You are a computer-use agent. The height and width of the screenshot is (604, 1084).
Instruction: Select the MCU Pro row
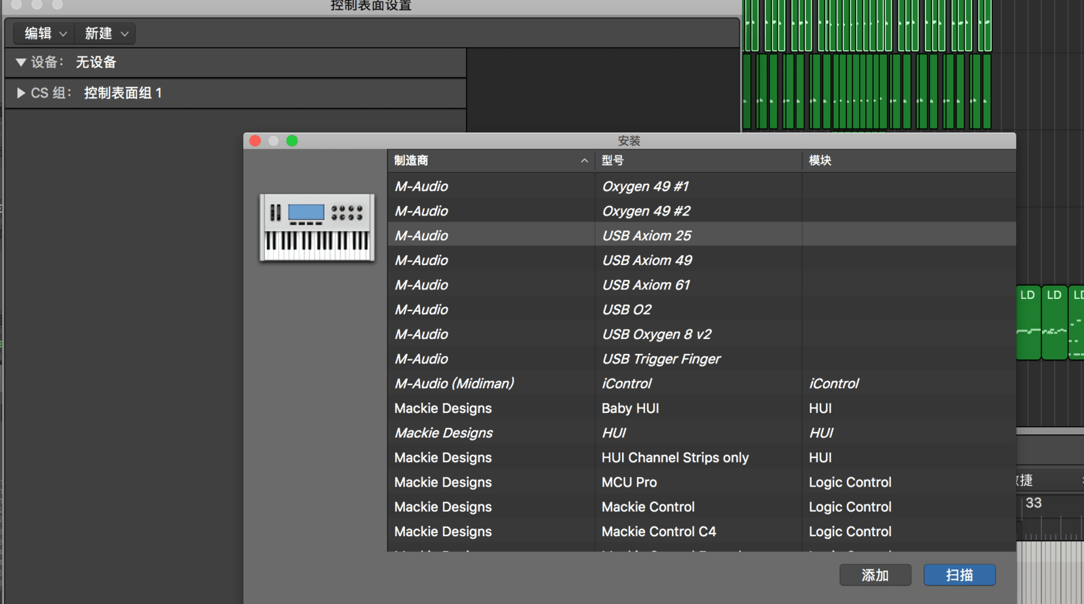point(701,482)
